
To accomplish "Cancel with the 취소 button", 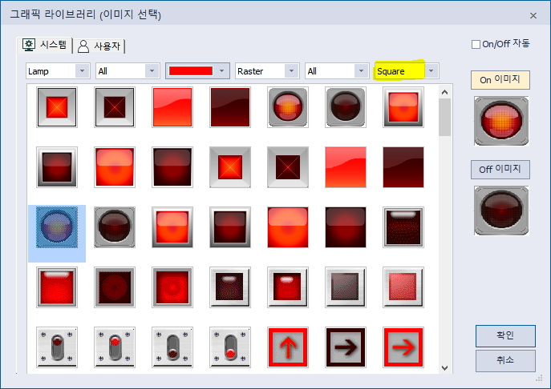I will (505, 360).
